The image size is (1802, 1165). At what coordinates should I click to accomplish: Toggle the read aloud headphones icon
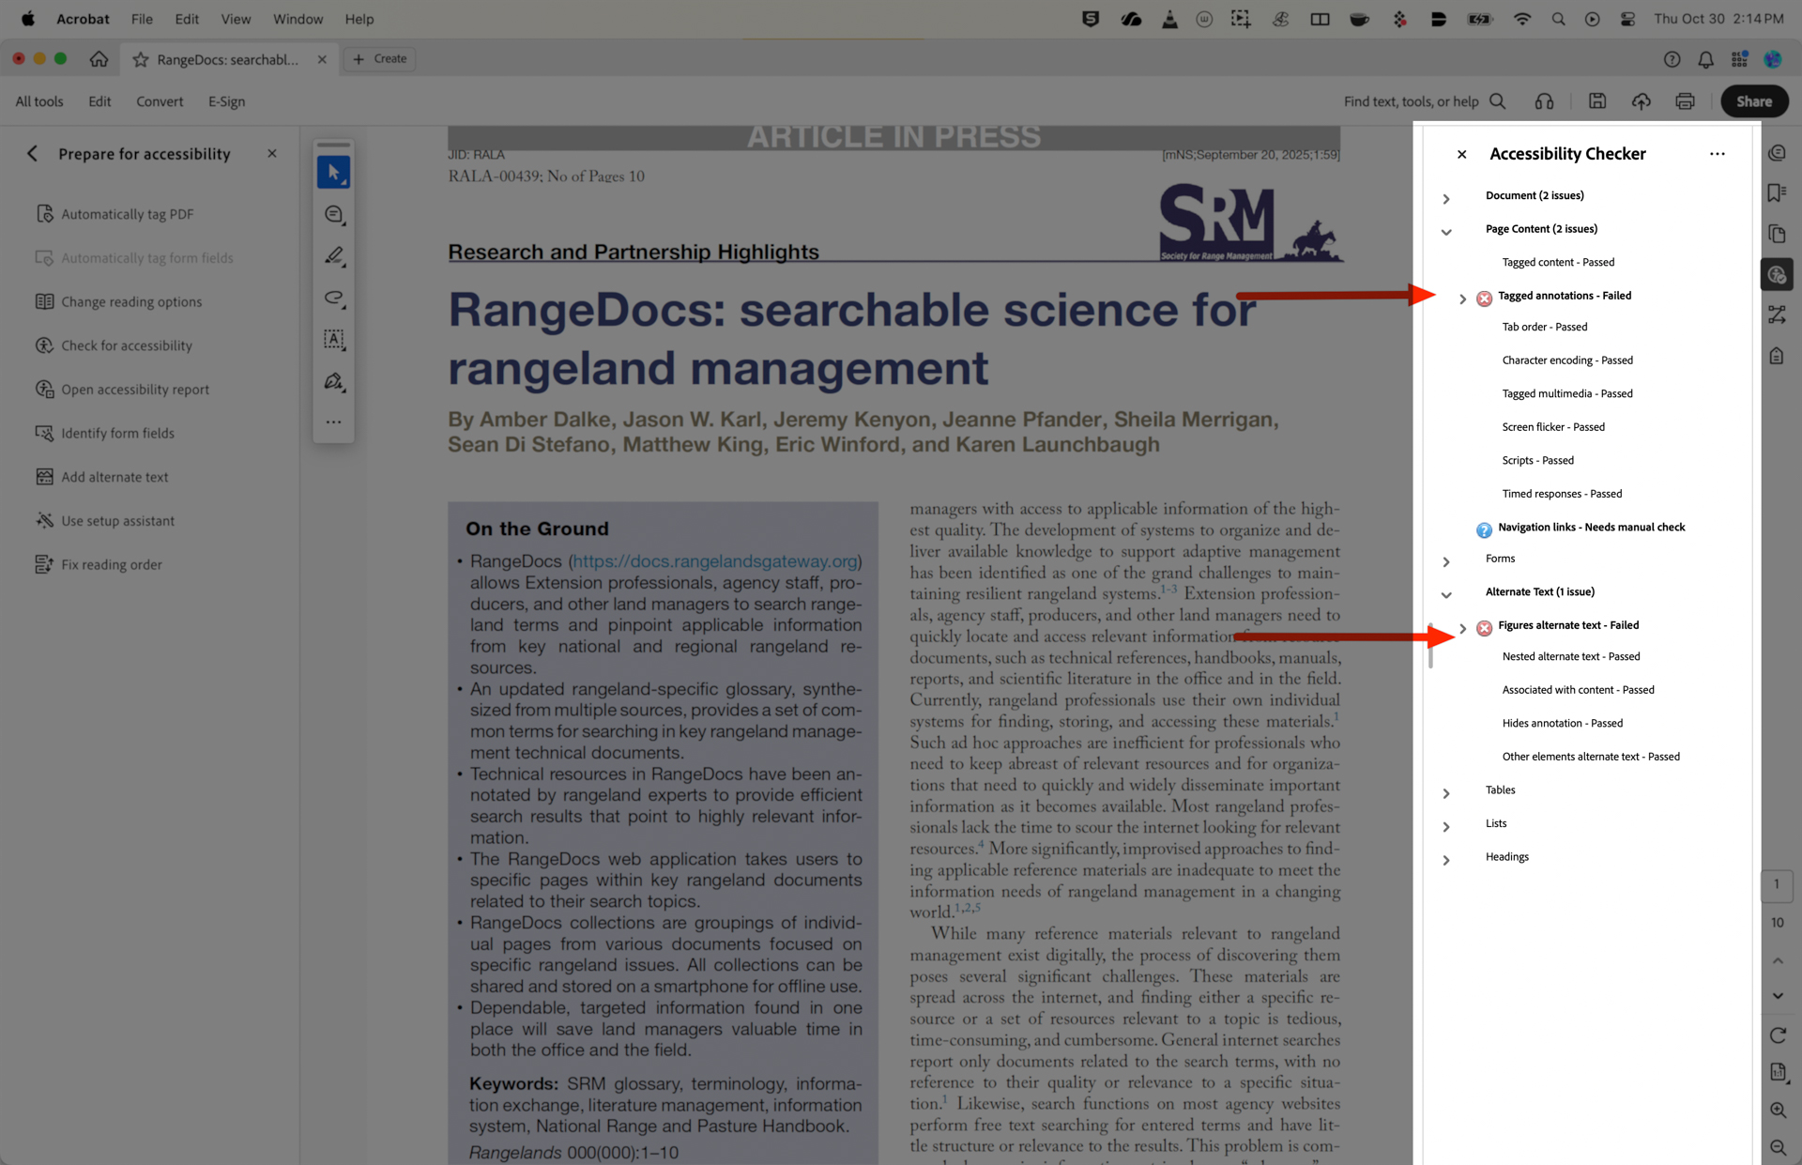(1544, 100)
